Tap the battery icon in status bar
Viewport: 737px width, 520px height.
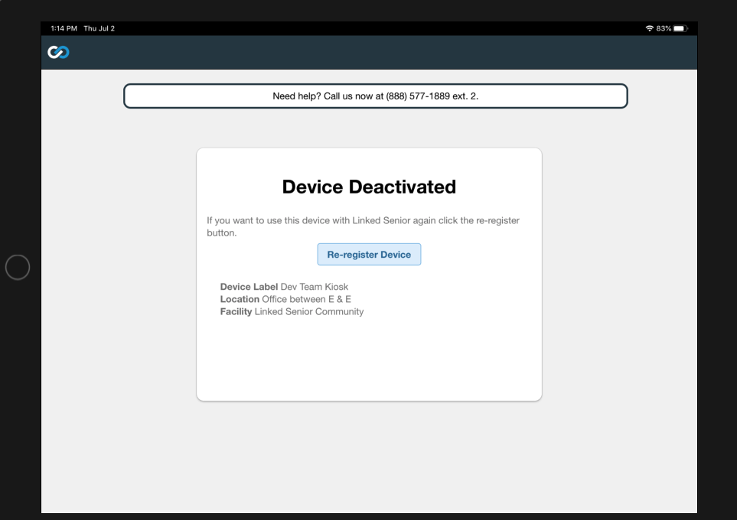point(681,29)
